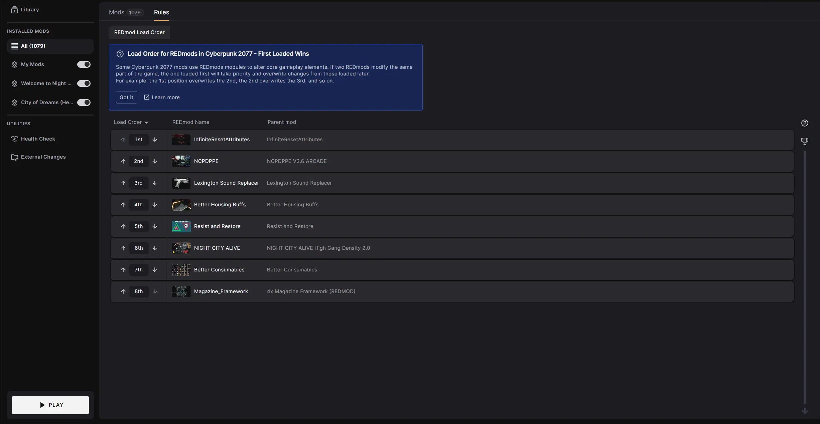Image resolution: width=820 pixels, height=424 pixels.
Task: Click the City of Dreams layers icon
Action: point(14,102)
